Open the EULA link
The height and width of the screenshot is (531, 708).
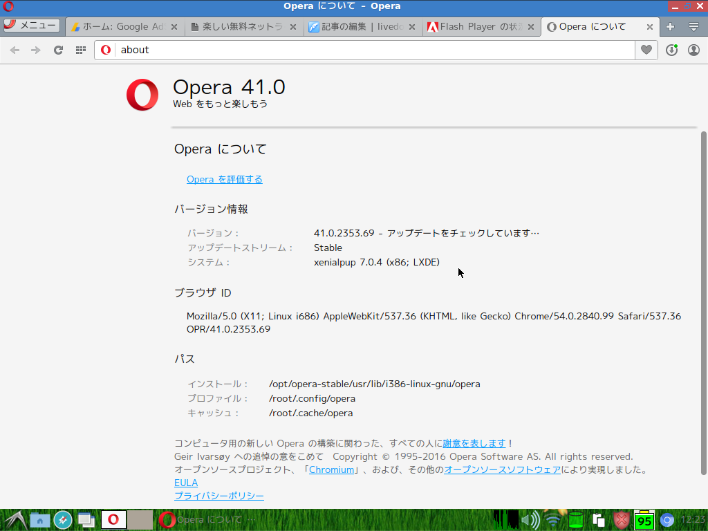coord(186,483)
